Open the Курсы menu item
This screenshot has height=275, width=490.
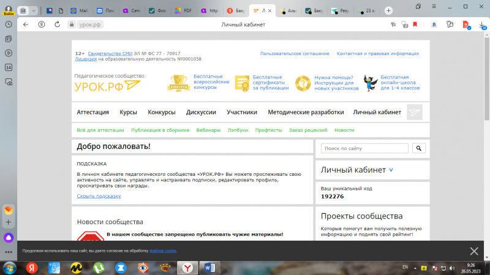pos(128,112)
